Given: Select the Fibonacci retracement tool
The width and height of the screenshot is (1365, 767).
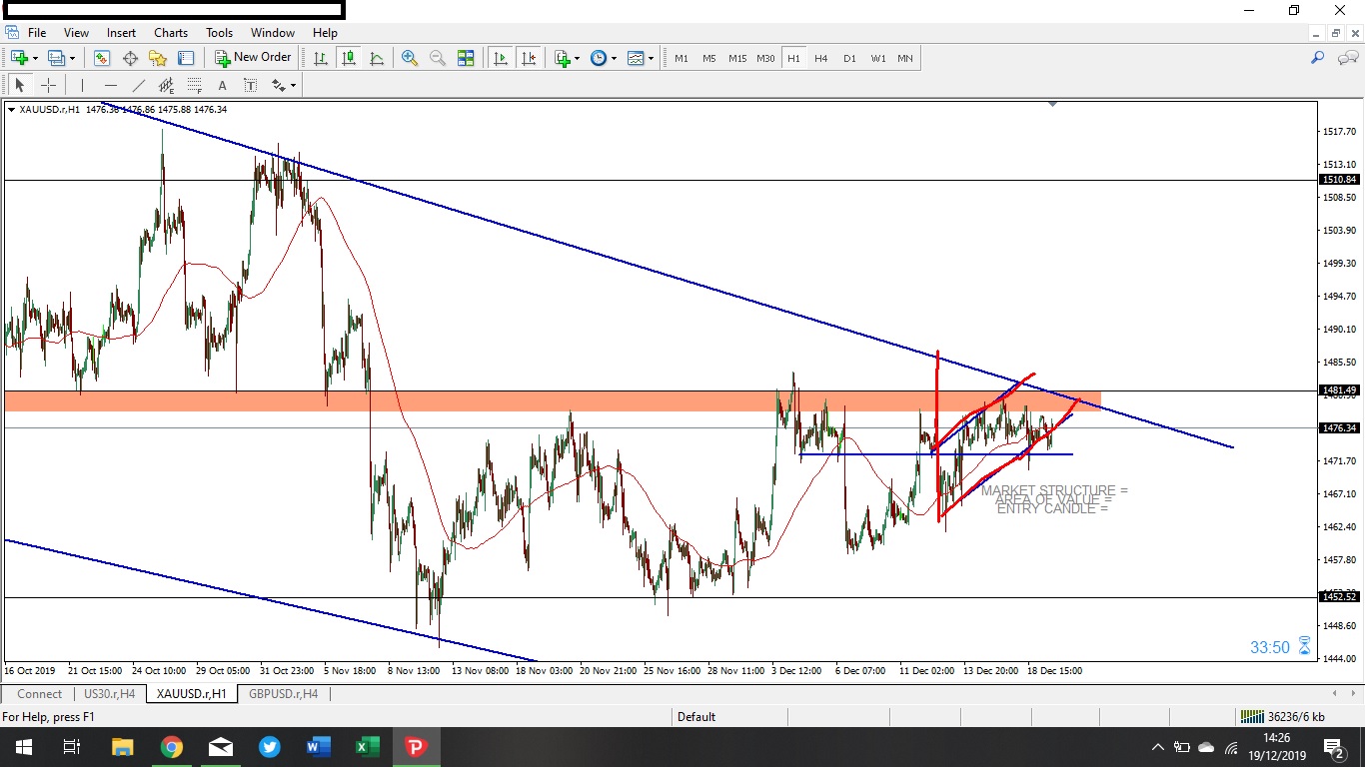Looking at the screenshot, I should 194,86.
